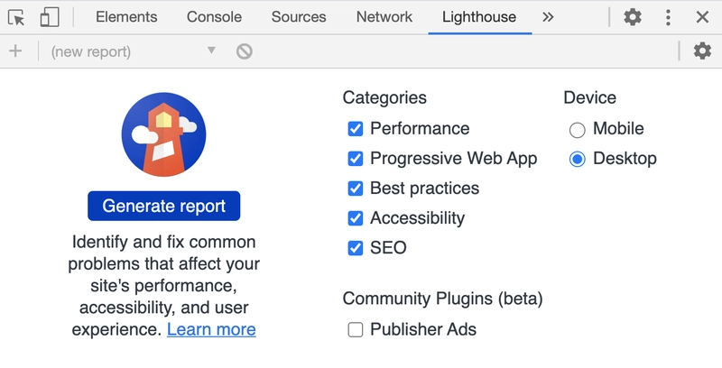Click the Generate report button
722x368 pixels.
pyautogui.click(x=164, y=206)
